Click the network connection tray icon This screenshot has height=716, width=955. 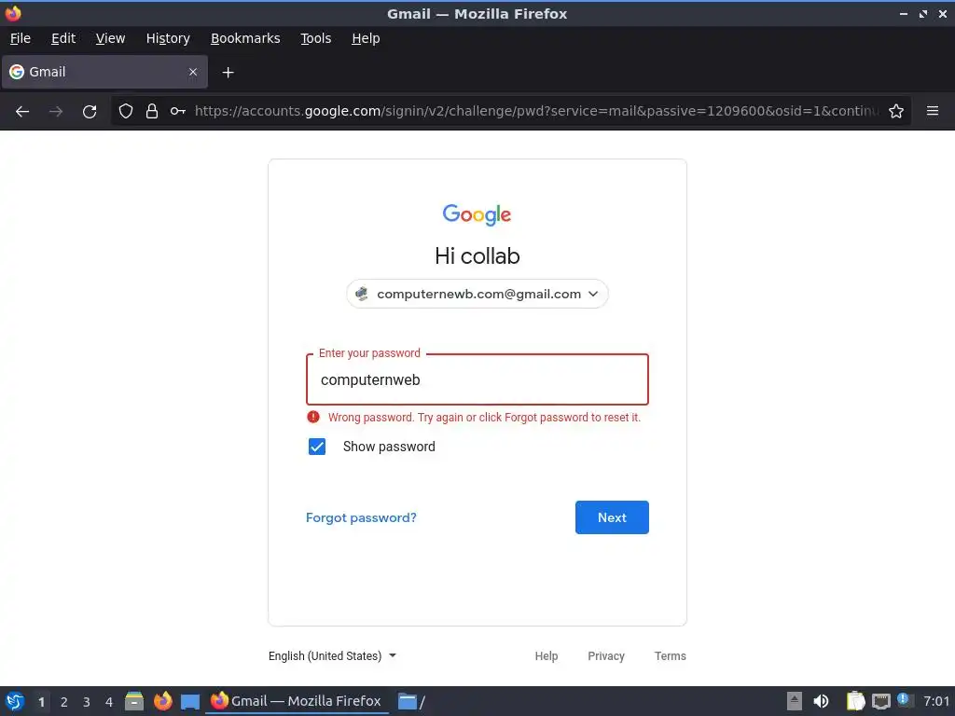[x=880, y=701]
